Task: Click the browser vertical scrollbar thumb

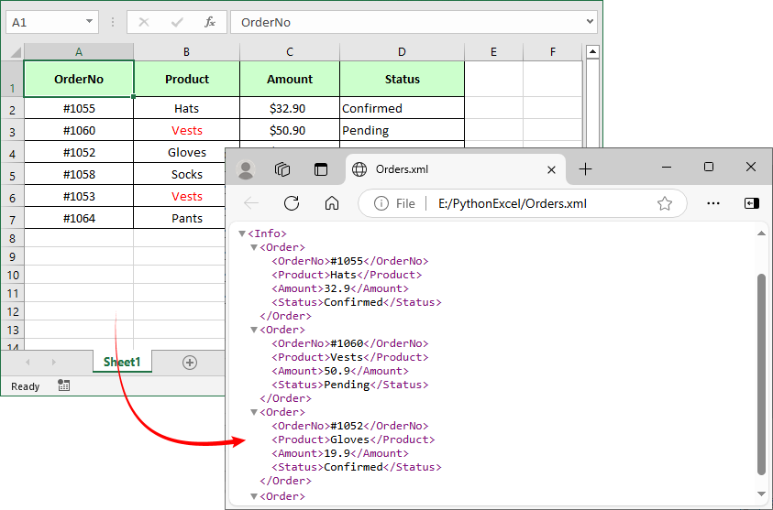Action: point(761,374)
